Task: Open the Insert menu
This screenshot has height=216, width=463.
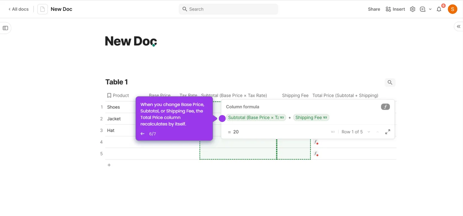Action: [395, 9]
